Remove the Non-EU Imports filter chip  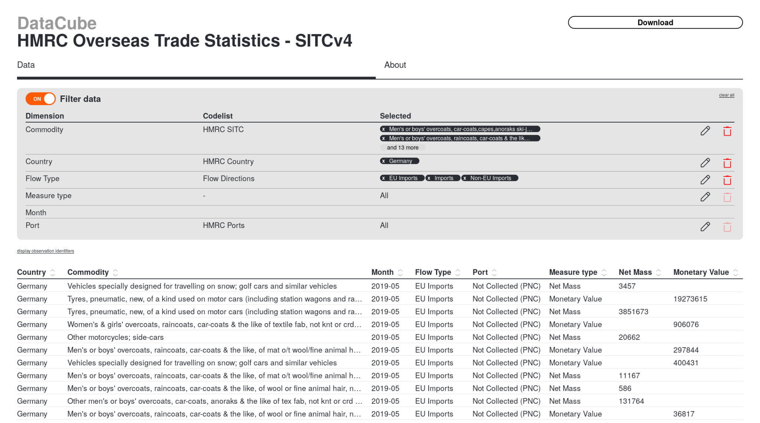(465, 178)
